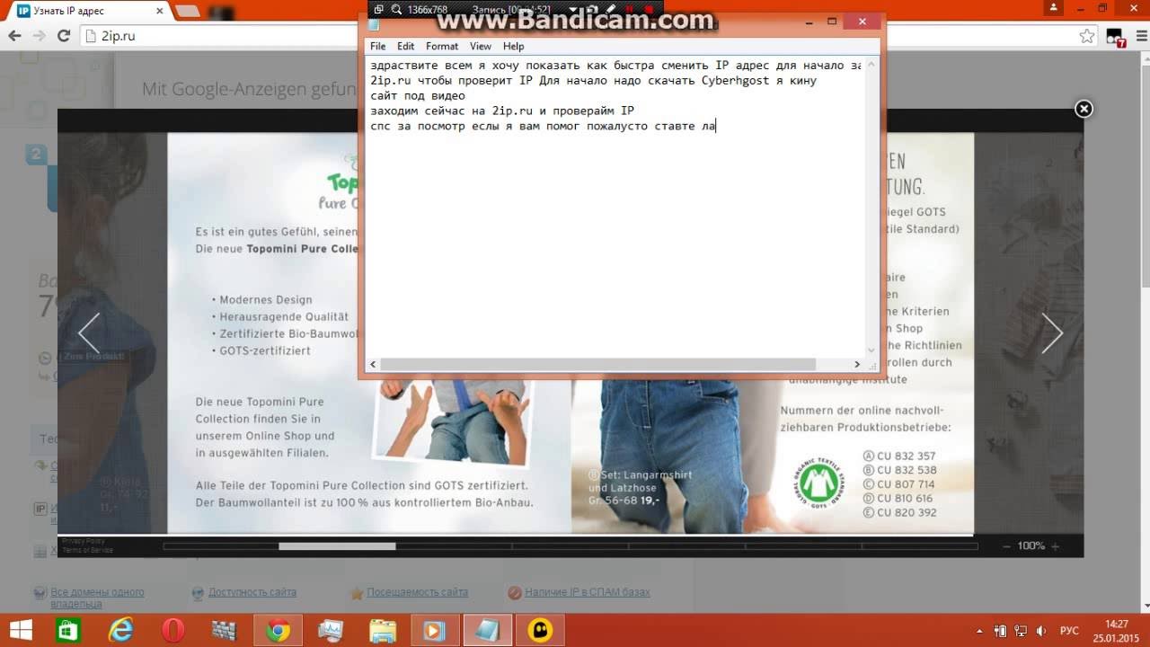Click the Bandicam stop record icon
This screenshot has width=1150, height=647.
pos(649,9)
